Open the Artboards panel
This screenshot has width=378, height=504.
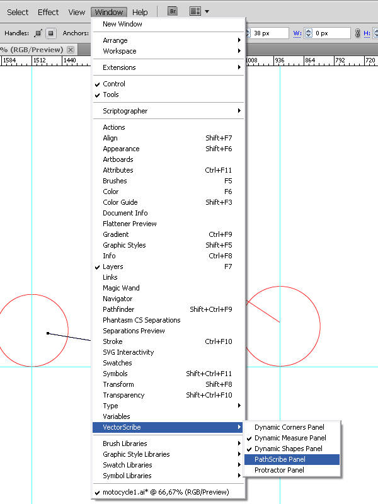coord(168,159)
